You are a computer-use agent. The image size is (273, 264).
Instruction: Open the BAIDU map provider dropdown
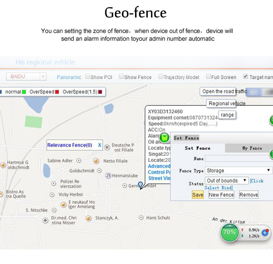(x=26, y=76)
